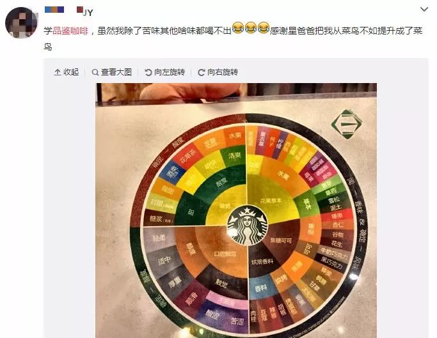This screenshot has height=338, width=437.
Task: Click the small badge icon before JY
Action: 80,10
